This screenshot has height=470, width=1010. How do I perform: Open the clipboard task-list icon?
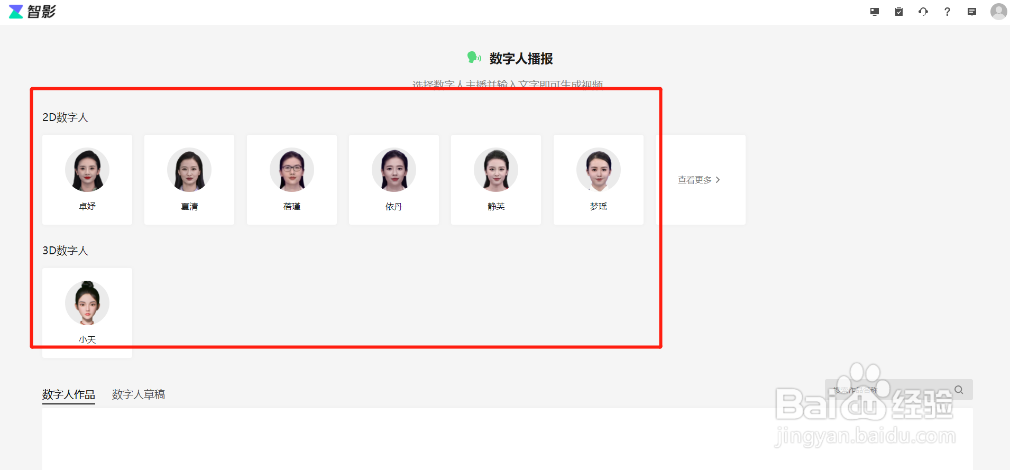click(x=899, y=12)
